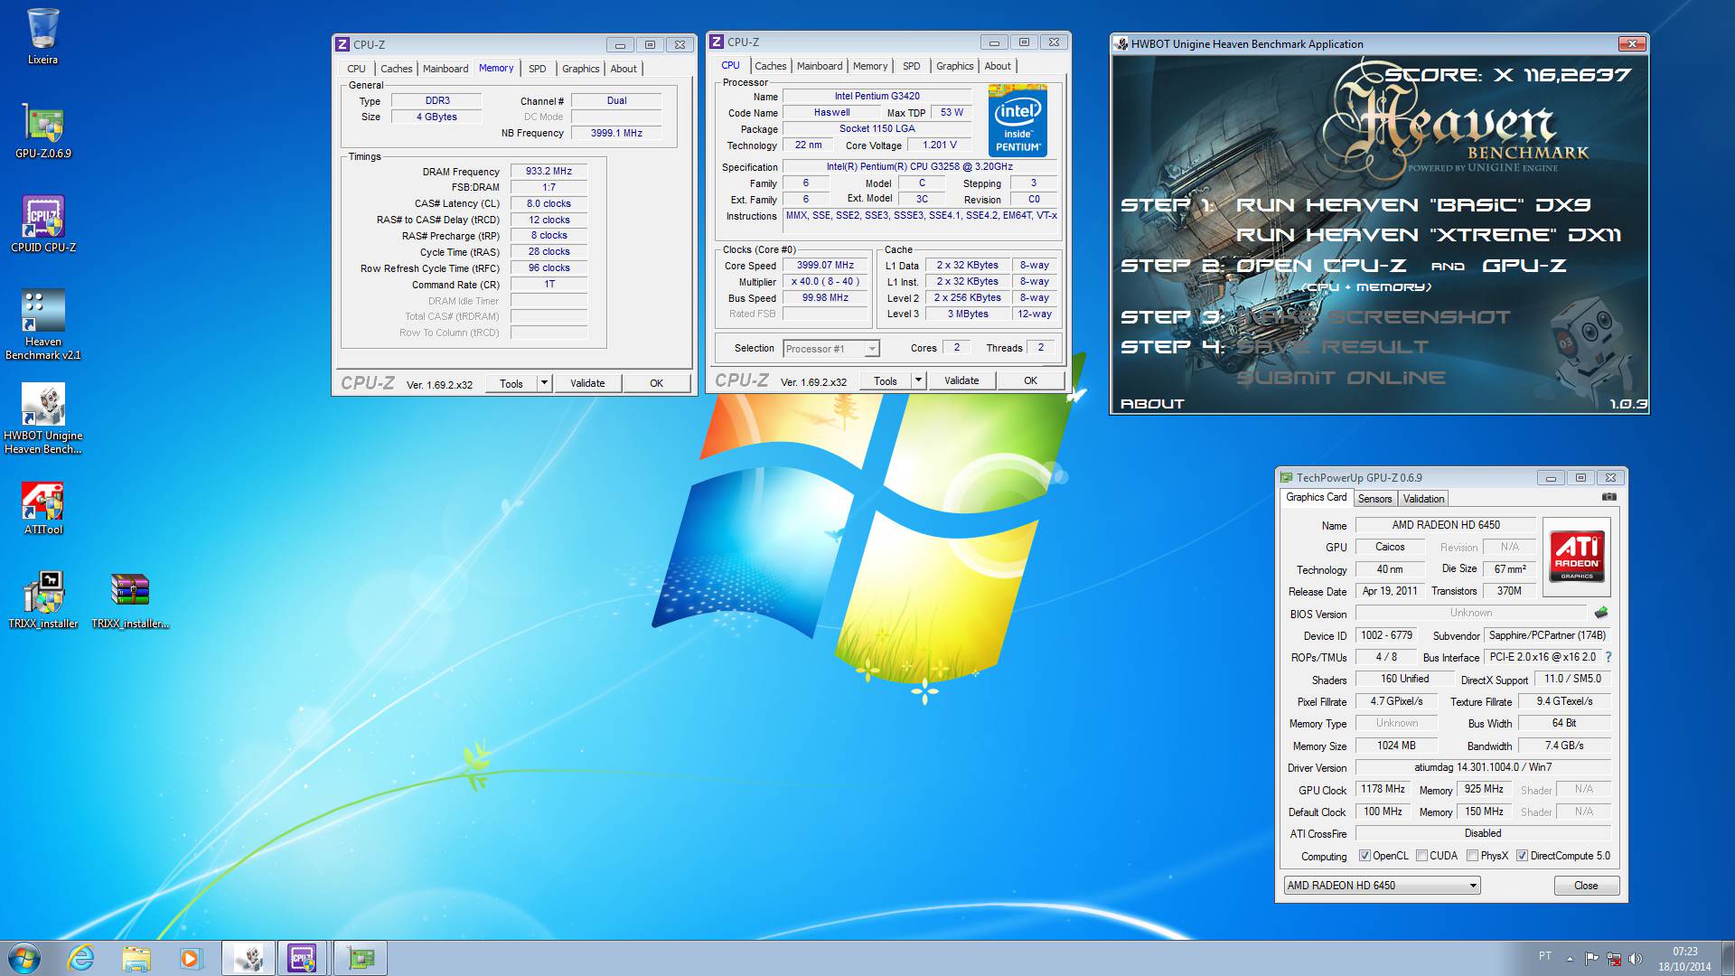The height and width of the screenshot is (976, 1735).
Task: Launch Heaven Benchmark v2.1 desktop shortcut
Action: click(42, 324)
